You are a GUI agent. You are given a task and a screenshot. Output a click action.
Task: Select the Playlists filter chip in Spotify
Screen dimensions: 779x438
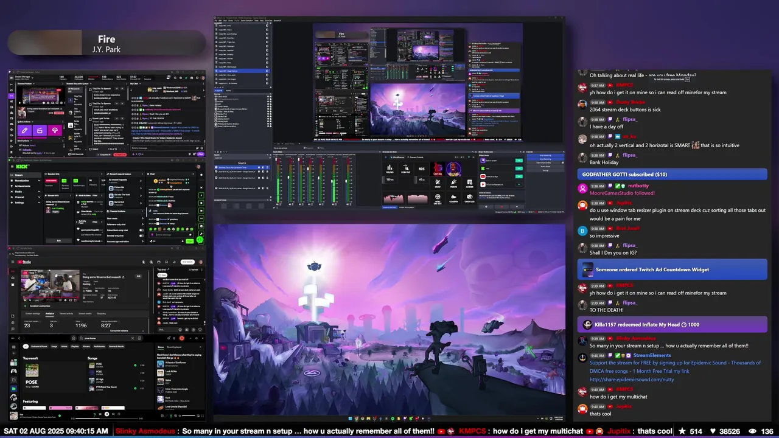(x=75, y=346)
